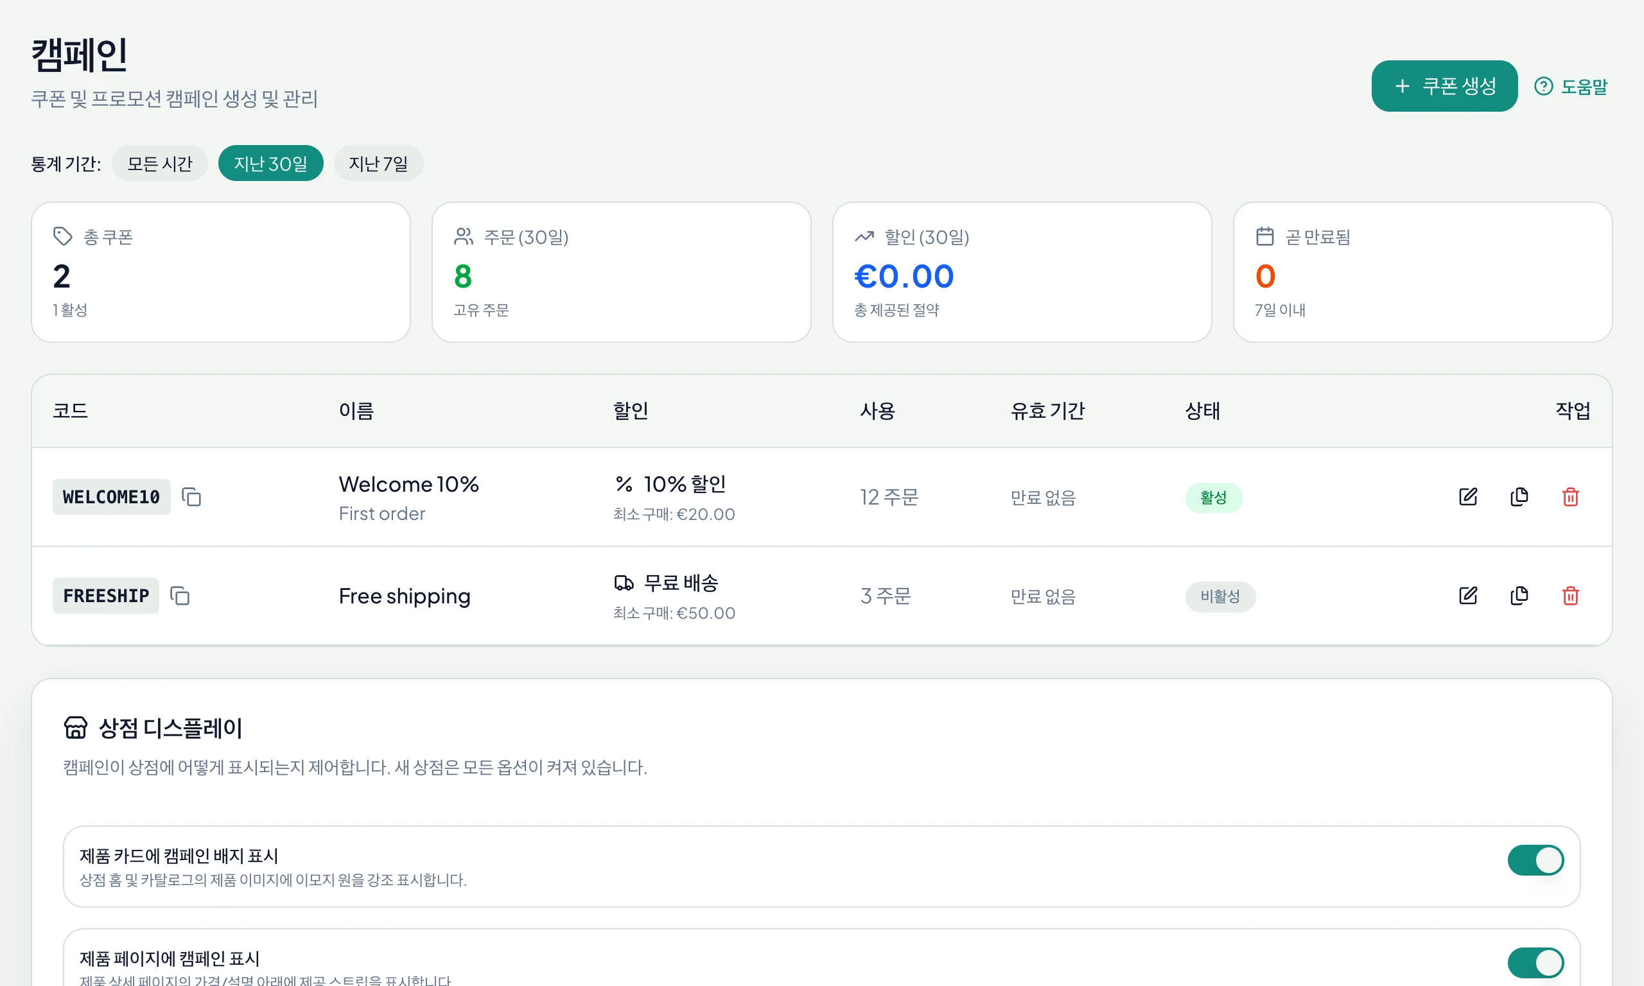Click the 12 주문 usage value
The height and width of the screenshot is (986, 1644).
click(x=889, y=497)
